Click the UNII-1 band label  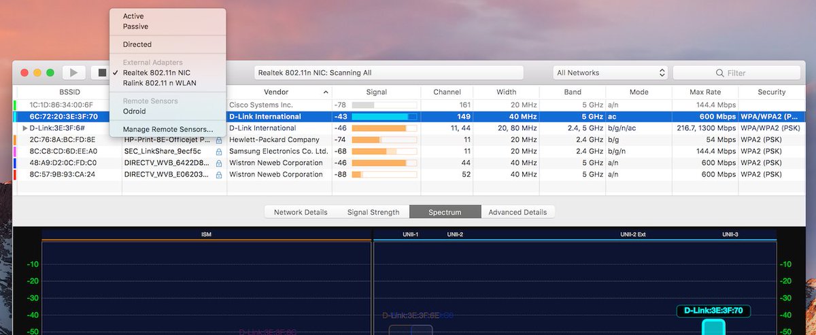tap(410, 234)
